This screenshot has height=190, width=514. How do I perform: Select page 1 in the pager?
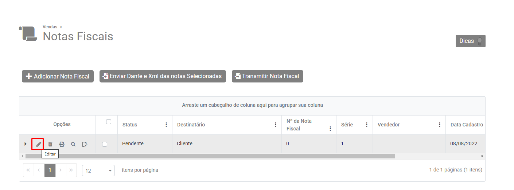[50, 170]
